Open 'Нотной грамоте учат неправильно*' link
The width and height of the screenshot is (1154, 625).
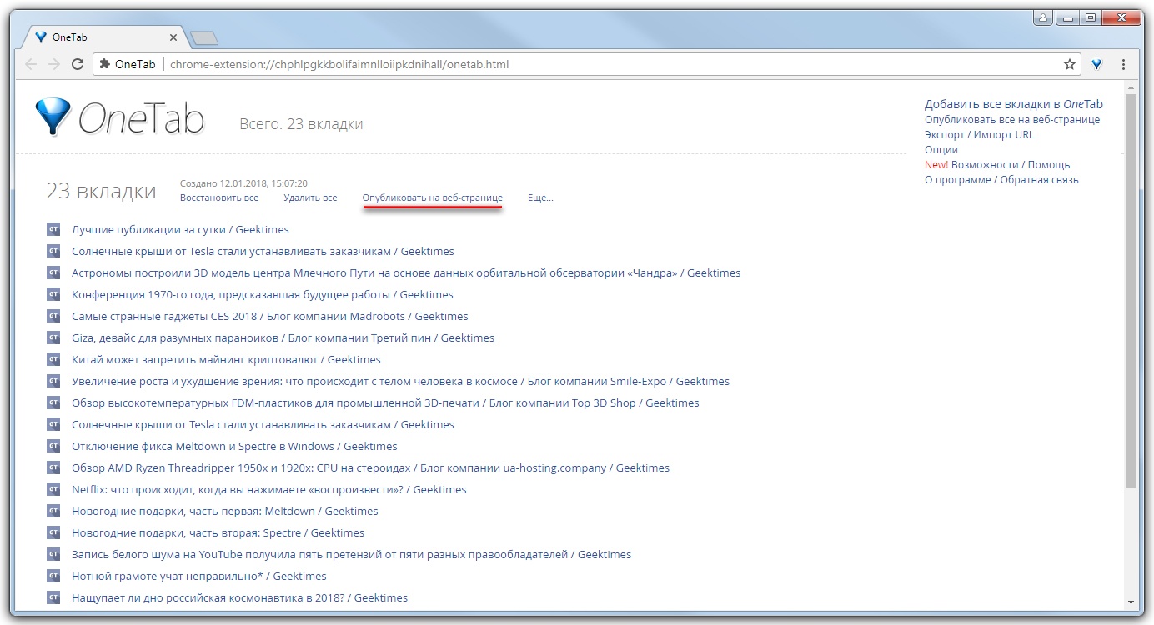198,576
